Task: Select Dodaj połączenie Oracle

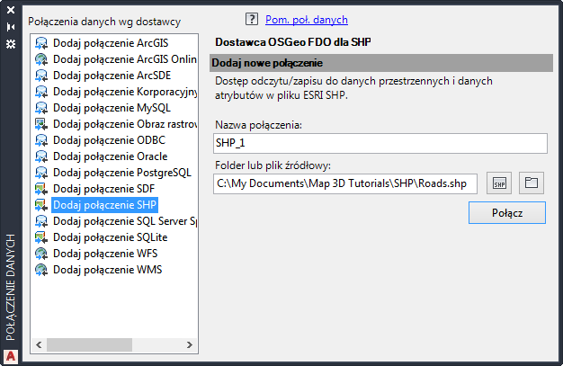Action: coord(97,156)
